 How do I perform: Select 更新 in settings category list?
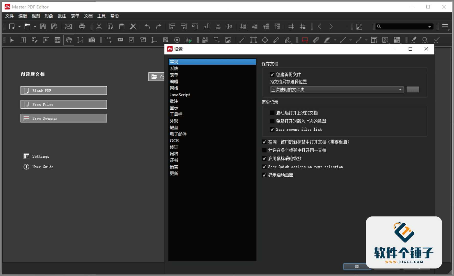tap(212, 173)
